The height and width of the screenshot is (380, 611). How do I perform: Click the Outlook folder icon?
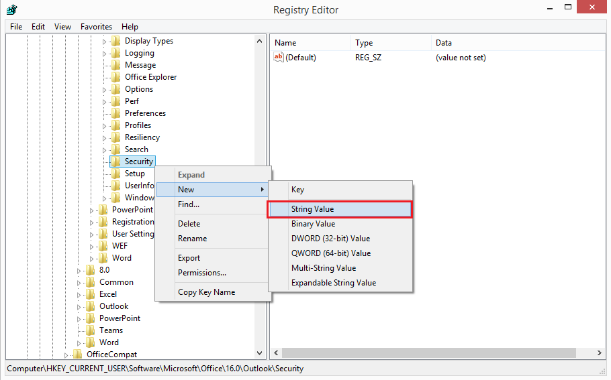[x=90, y=306]
